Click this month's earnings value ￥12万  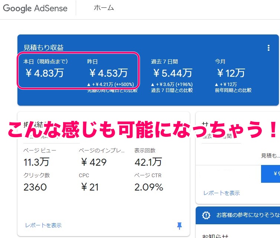pyautogui.click(x=231, y=73)
